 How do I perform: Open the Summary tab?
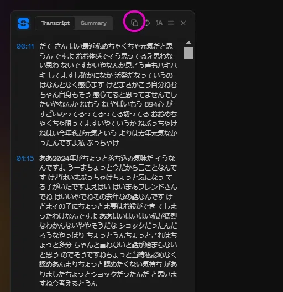tap(94, 23)
